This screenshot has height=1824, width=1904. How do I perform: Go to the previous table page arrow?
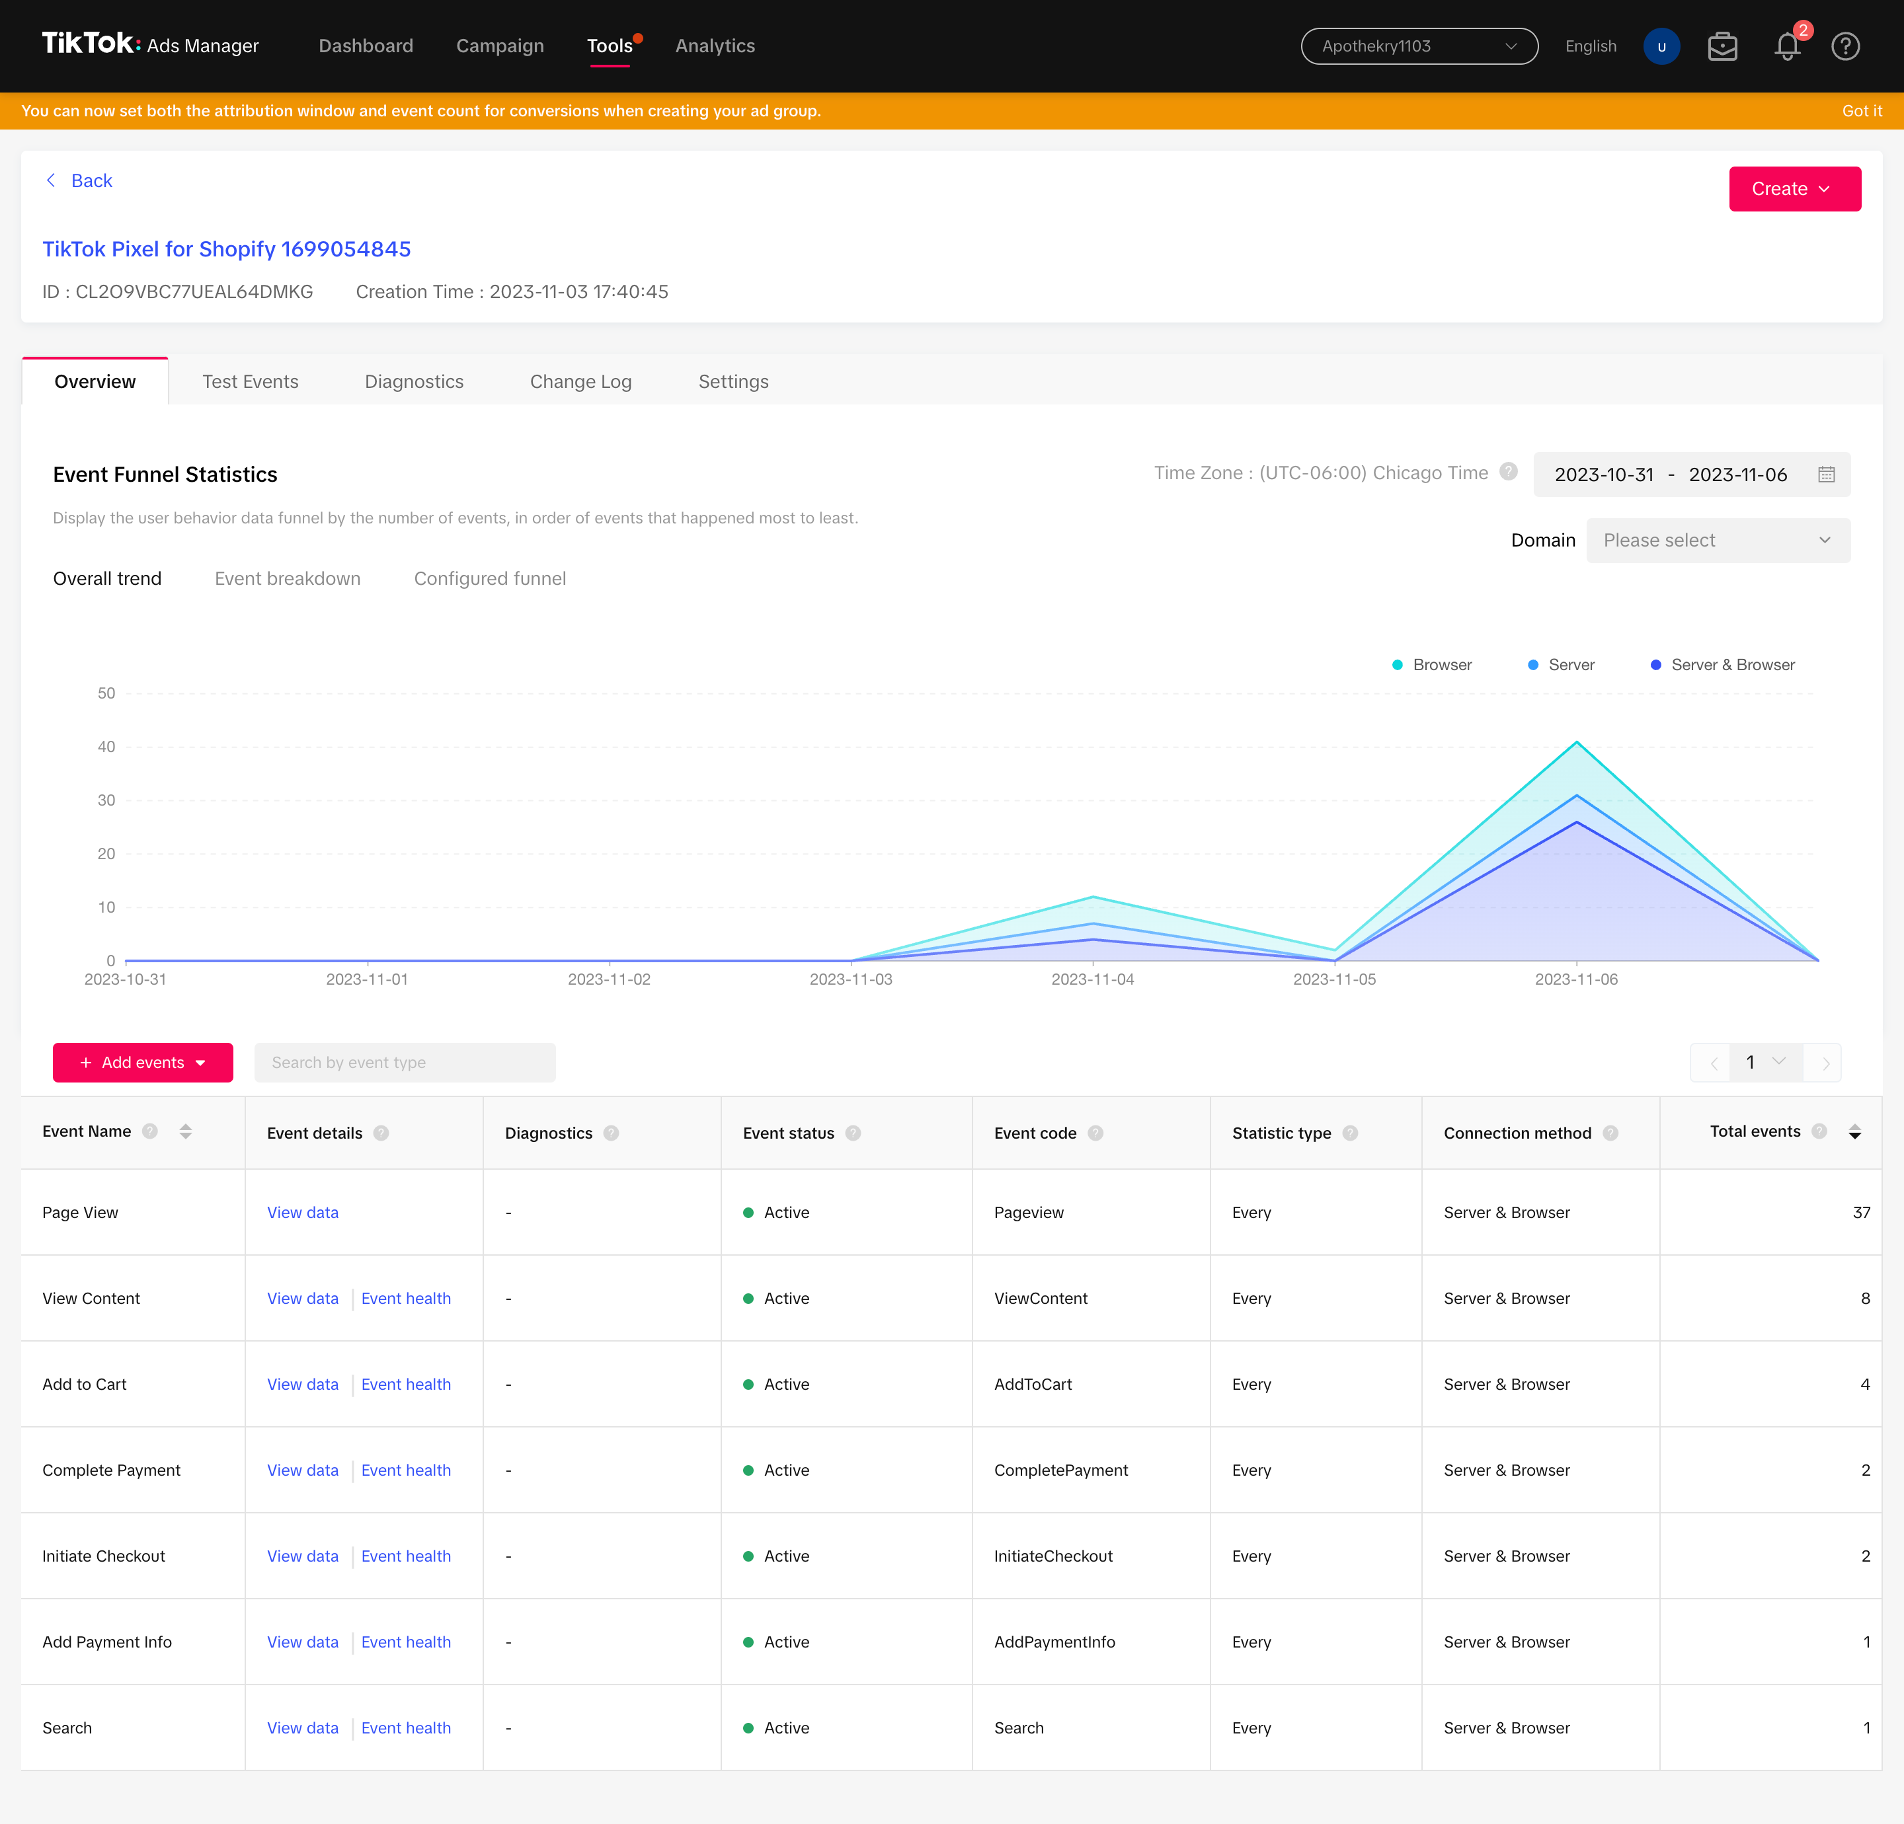pos(1714,1063)
